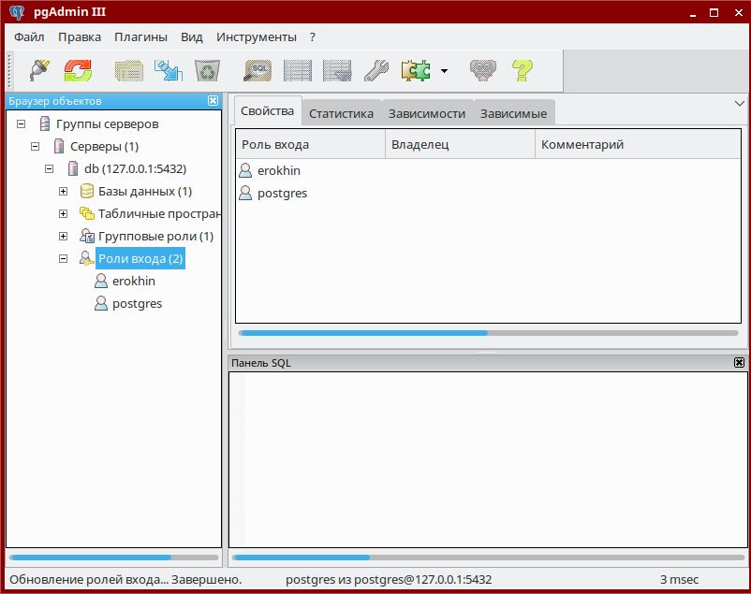Maximize the pgAdmin III window

point(714,12)
